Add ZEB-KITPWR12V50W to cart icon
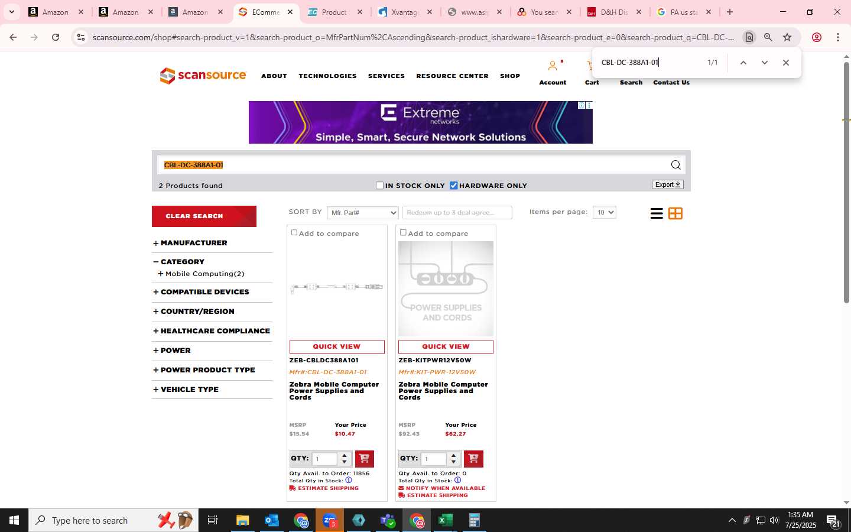The width and height of the screenshot is (851, 532). coord(474,459)
